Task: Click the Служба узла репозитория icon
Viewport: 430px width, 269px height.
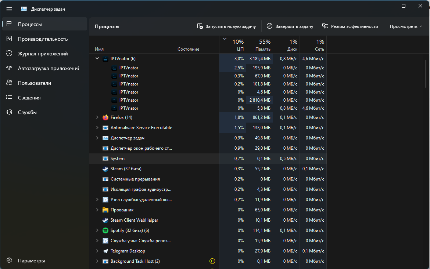Action: [x=105, y=240]
